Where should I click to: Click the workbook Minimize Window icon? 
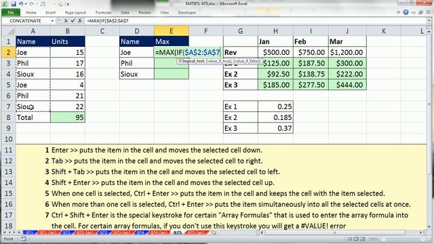414,12
